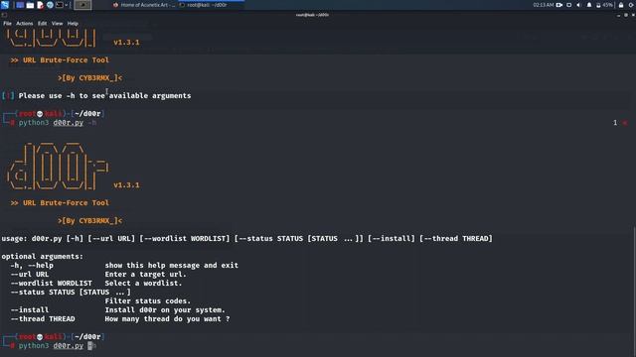Click the 'python3 d00r.py -h' command line

(x=58, y=122)
